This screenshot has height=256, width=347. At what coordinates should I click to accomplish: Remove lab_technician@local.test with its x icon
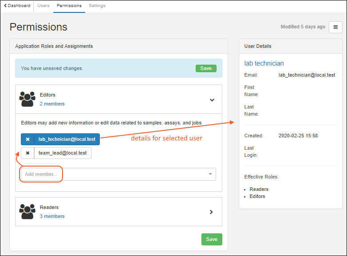point(28,139)
